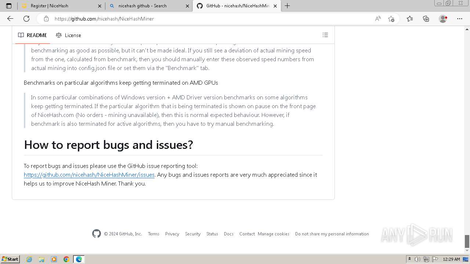Open the Action Center flag icon
This screenshot has height=264, width=470.
(435, 259)
